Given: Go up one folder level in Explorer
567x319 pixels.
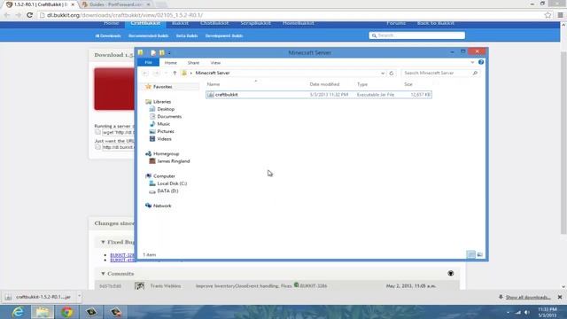Looking at the screenshot, I should coord(175,73).
